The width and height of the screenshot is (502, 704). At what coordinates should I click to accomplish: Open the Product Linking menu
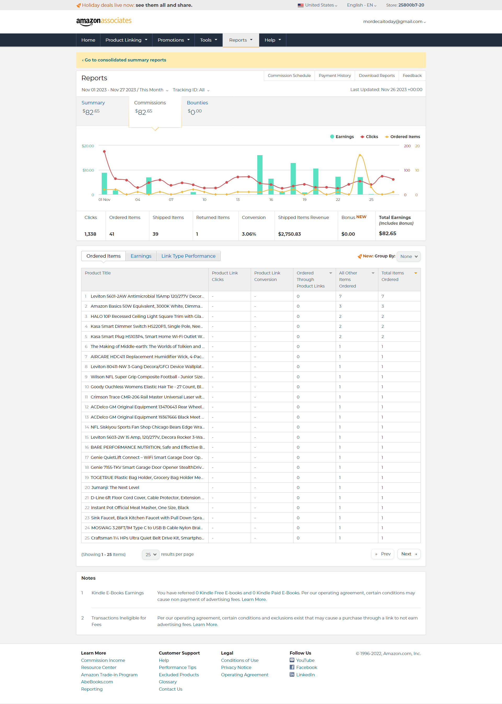[x=126, y=40]
